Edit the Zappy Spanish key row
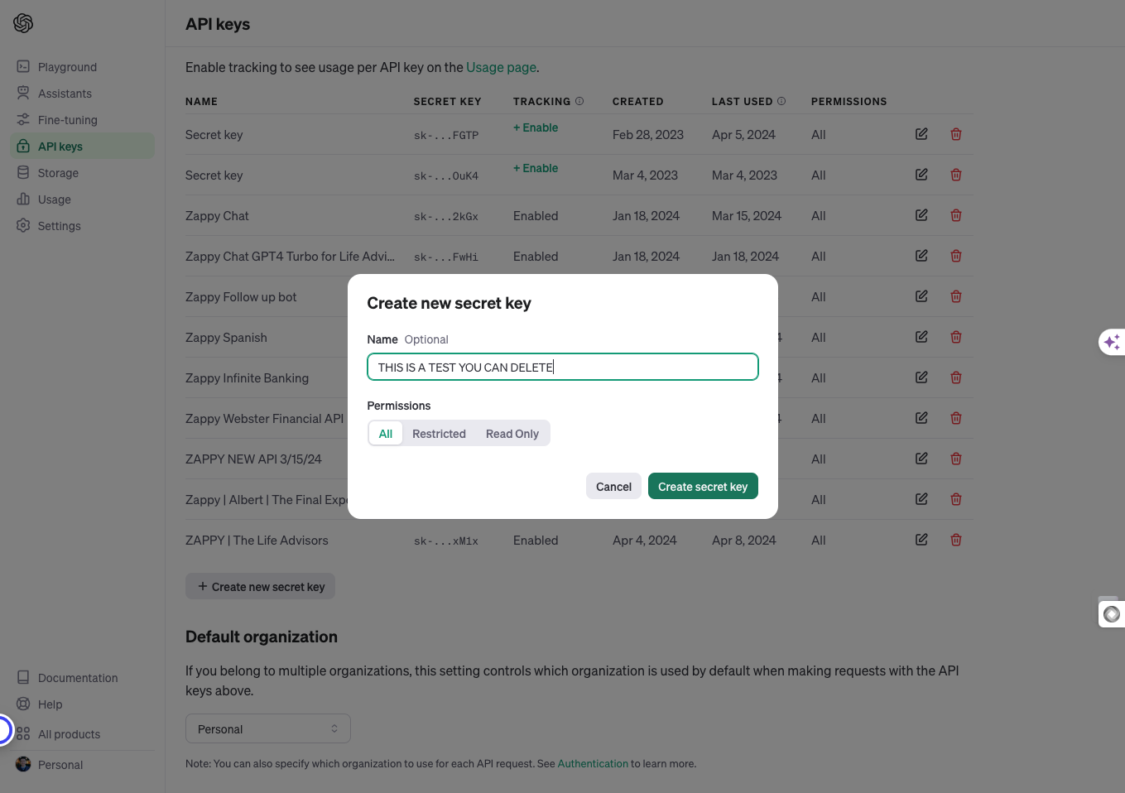 coord(921,337)
